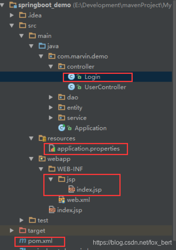Collapse the main folder arrow

pos(21,36)
